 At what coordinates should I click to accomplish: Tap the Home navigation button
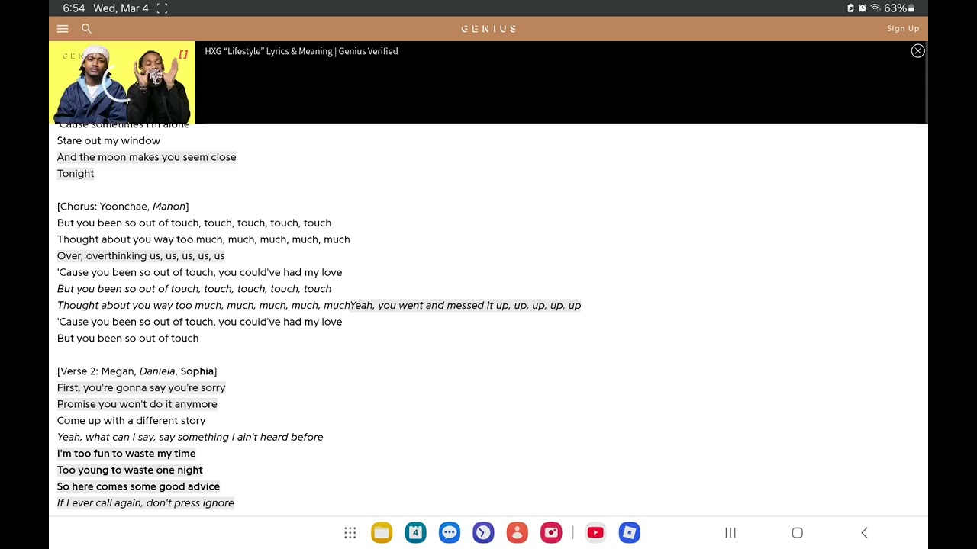(798, 533)
